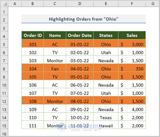The image size is (160, 137).
Task: Click the "Texas" state cell
Action: pyautogui.click(x=106, y=117)
